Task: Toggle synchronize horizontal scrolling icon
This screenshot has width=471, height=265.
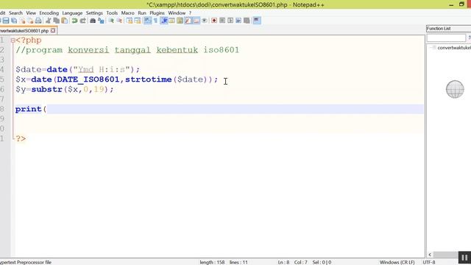Action: tap(138, 21)
